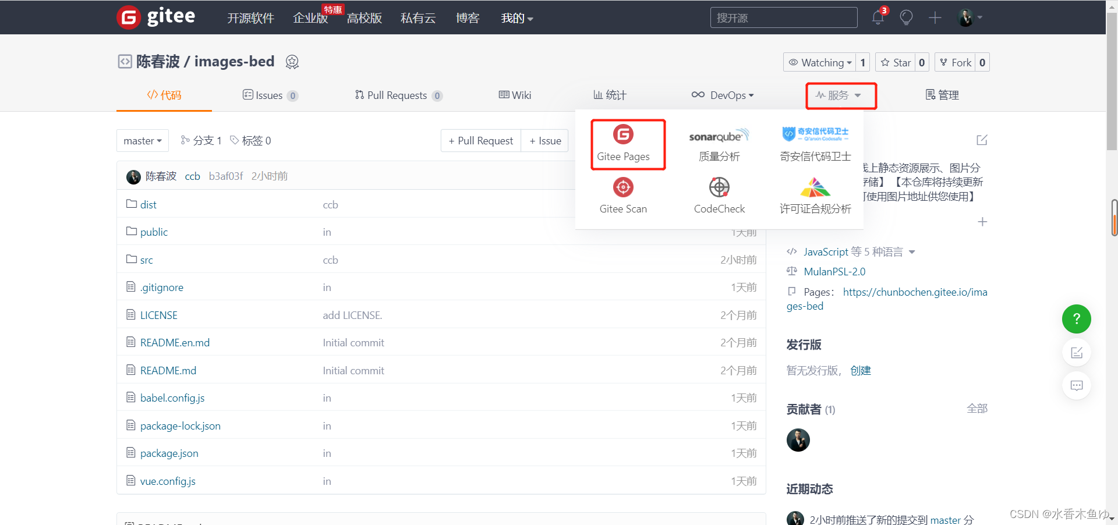Open babel.config.js file

[172, 398]
